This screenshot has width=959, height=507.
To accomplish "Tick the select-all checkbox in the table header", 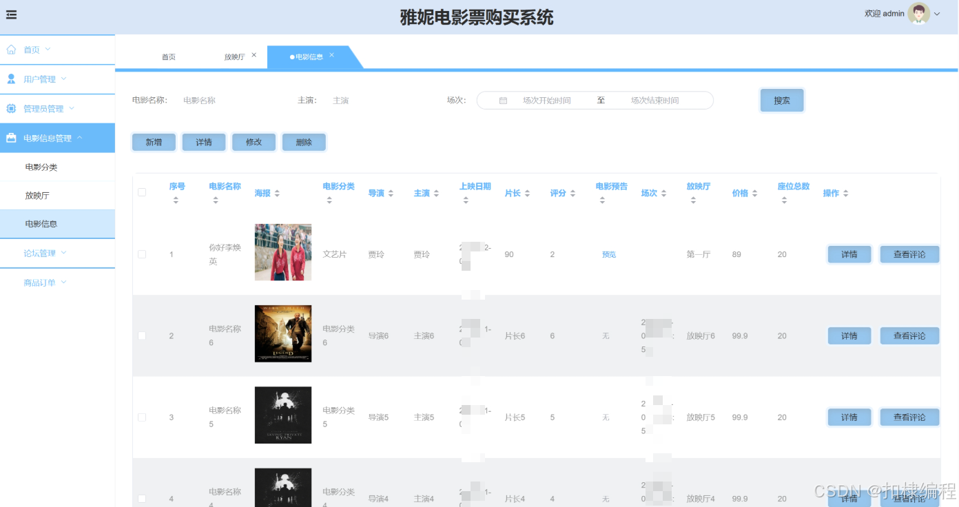I will (142, 192).
